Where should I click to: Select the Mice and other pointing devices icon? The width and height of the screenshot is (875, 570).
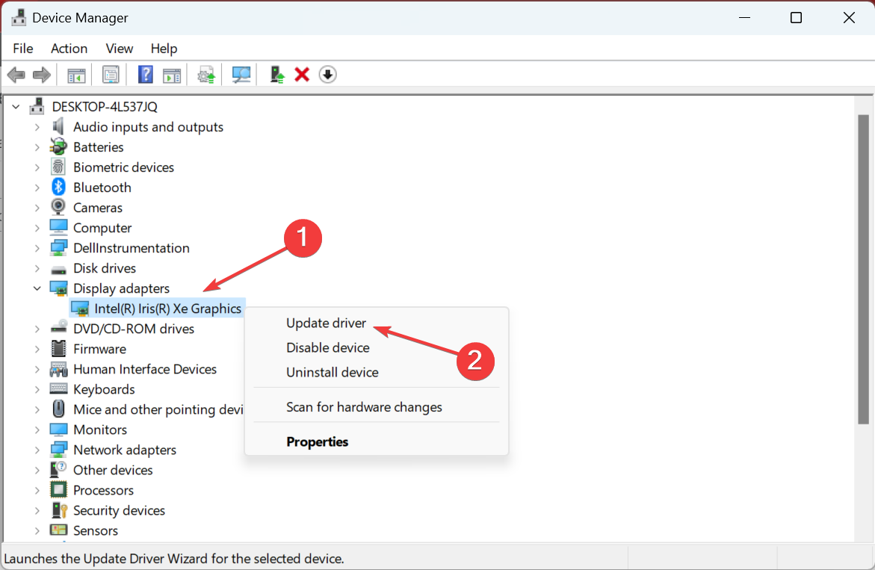pyautogui.click(x=58, y=409)
